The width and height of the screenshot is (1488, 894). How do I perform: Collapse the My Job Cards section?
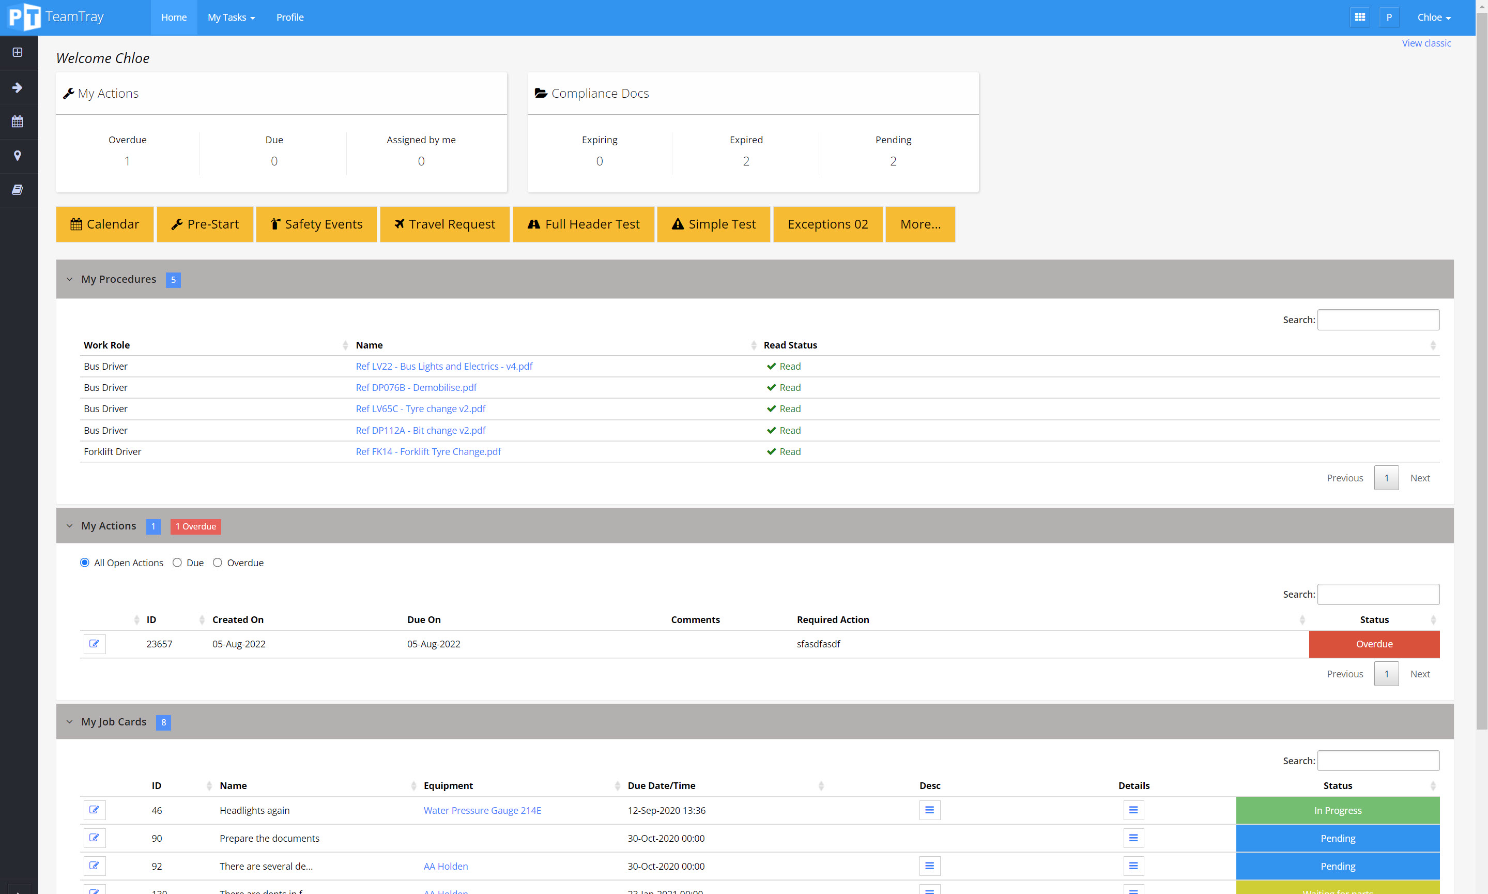[x=70, y=721]
